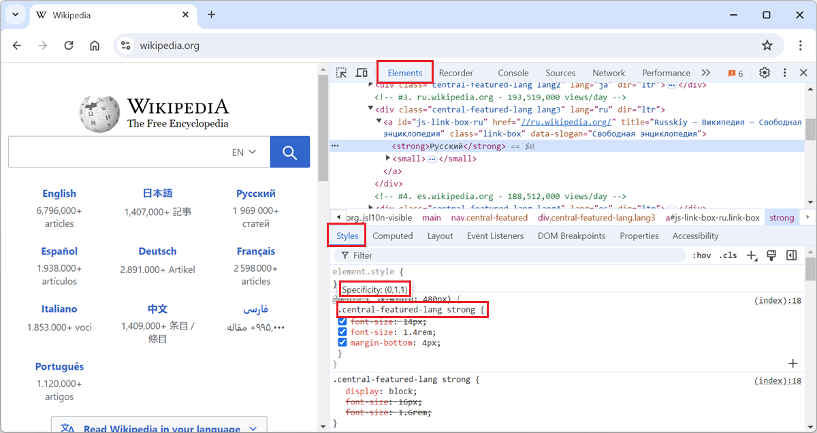Toggle the device toolbar icon
Viewport: 817px width, 433px height.
point(362,73)
